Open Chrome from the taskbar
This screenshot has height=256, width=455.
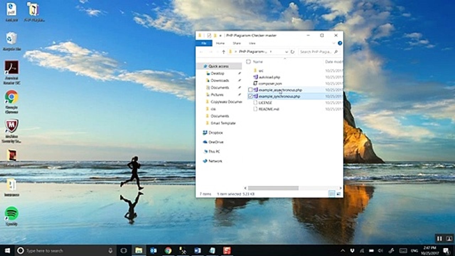(x=168, y=251)
